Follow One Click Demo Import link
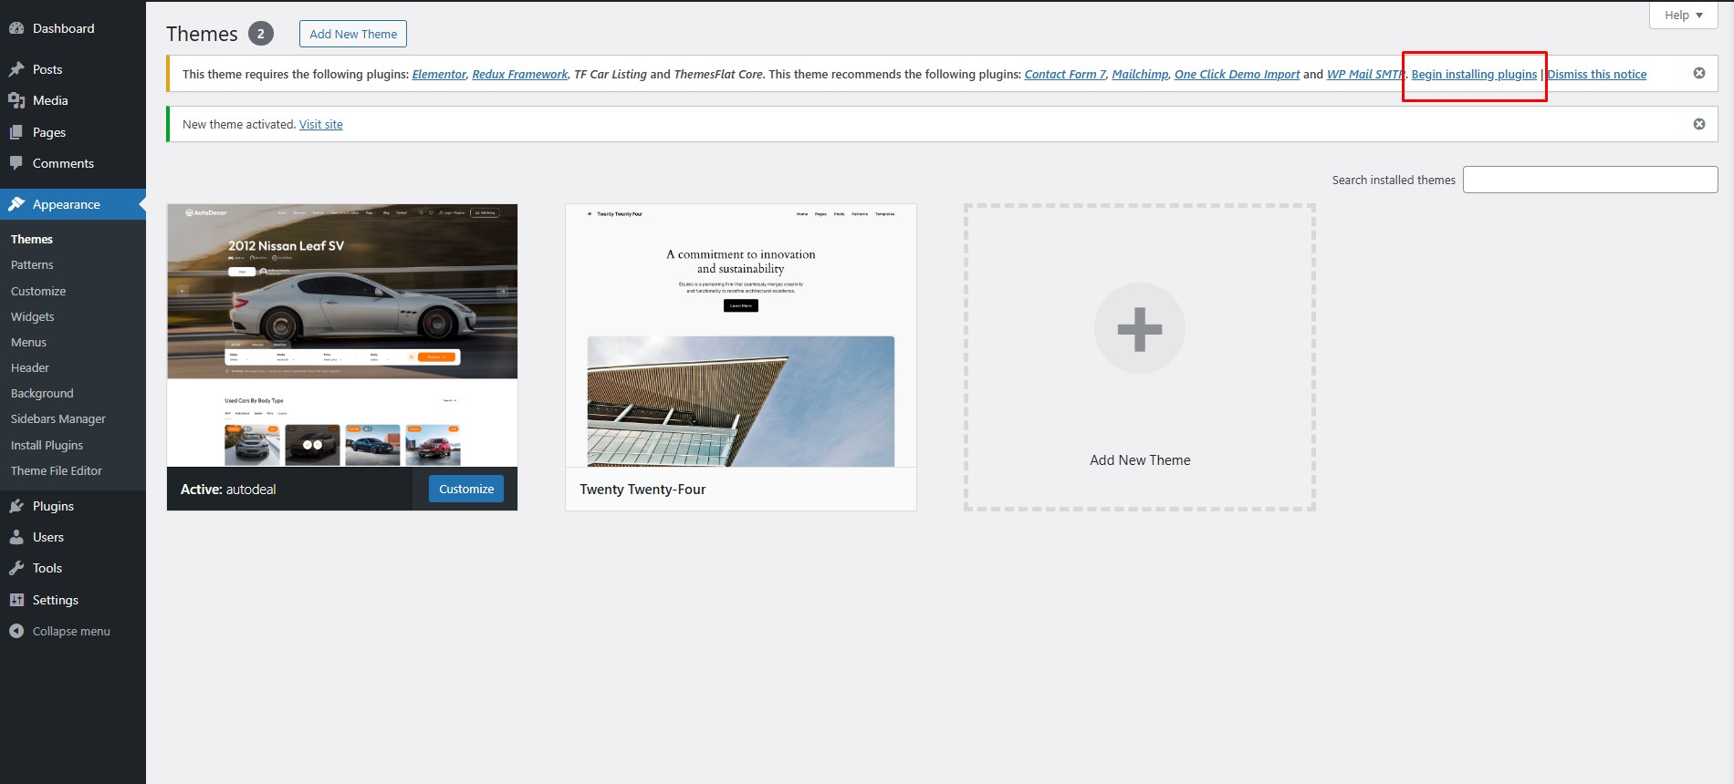 1237,74
